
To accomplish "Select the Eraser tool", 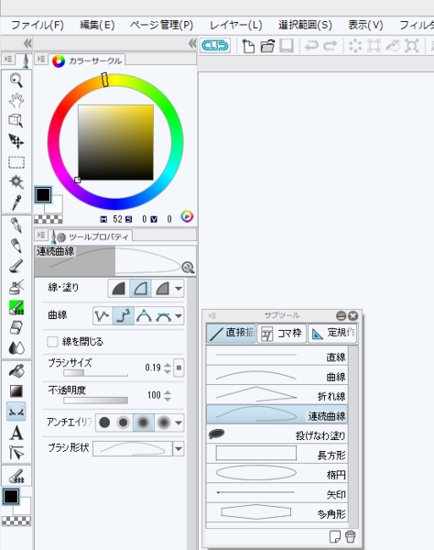I will [16, 327].
